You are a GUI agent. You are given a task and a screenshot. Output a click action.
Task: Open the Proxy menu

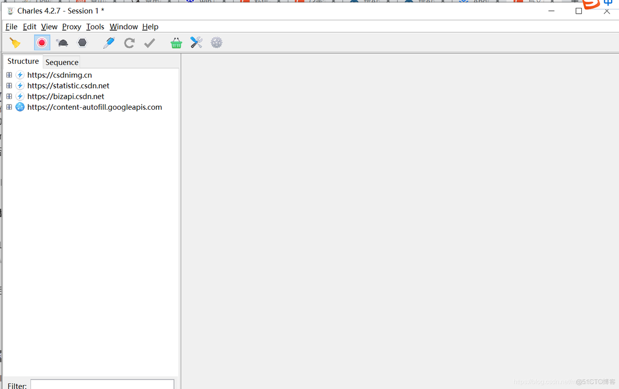click(x=72, y=27)
